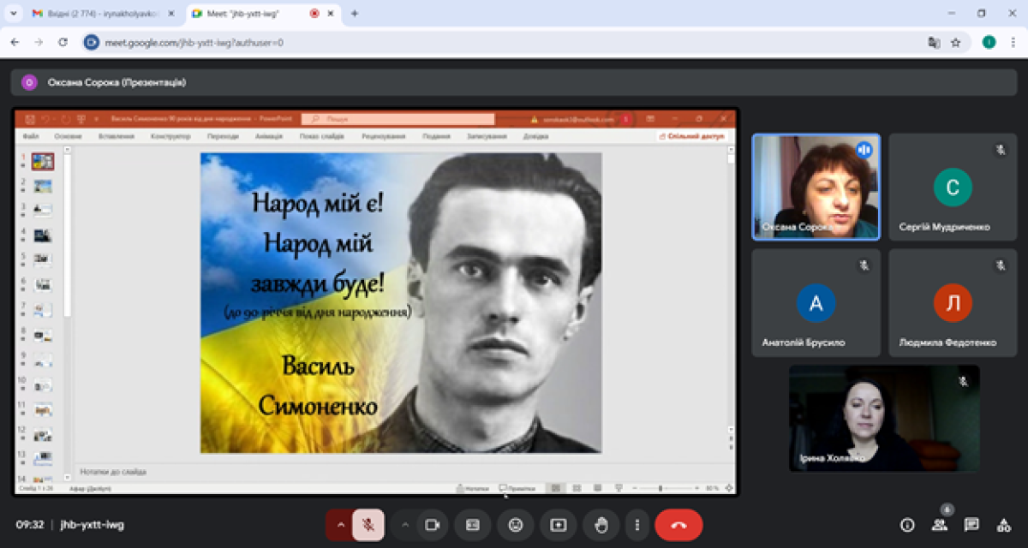Expand microphone audio settings arrow
The width and height of the screenshot is (1028, 548).
tap(339, 525)
